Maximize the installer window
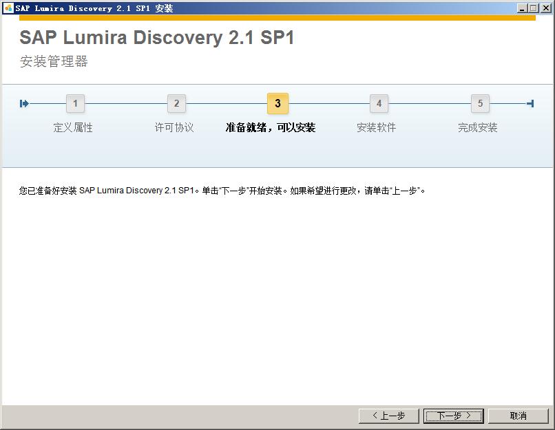Viewport: 555px width, 430px height. pyautogui.click(x=534, y=8)
